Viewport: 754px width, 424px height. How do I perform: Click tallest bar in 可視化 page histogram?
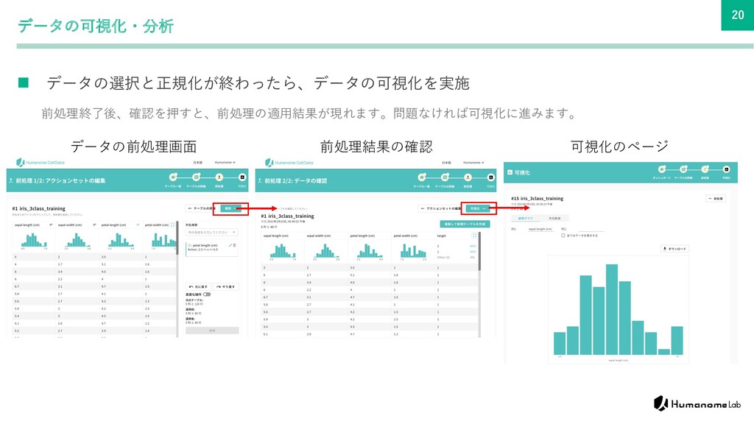(x=612, y=310)
